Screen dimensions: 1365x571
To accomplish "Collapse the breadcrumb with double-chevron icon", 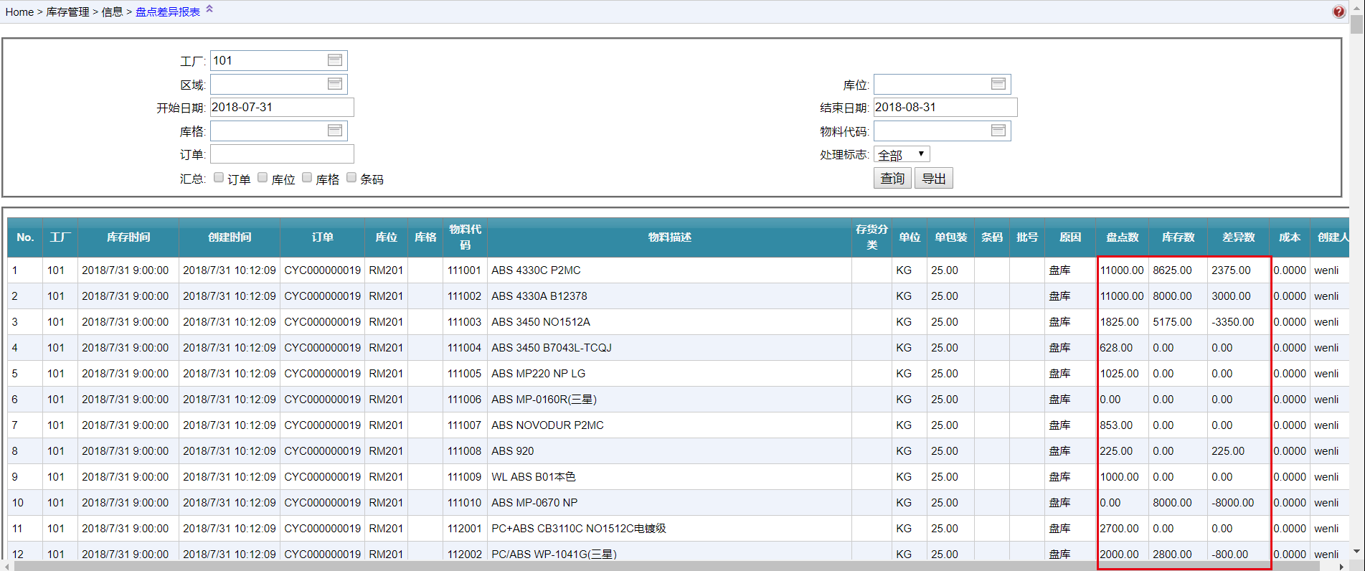I will coord(209,9).
